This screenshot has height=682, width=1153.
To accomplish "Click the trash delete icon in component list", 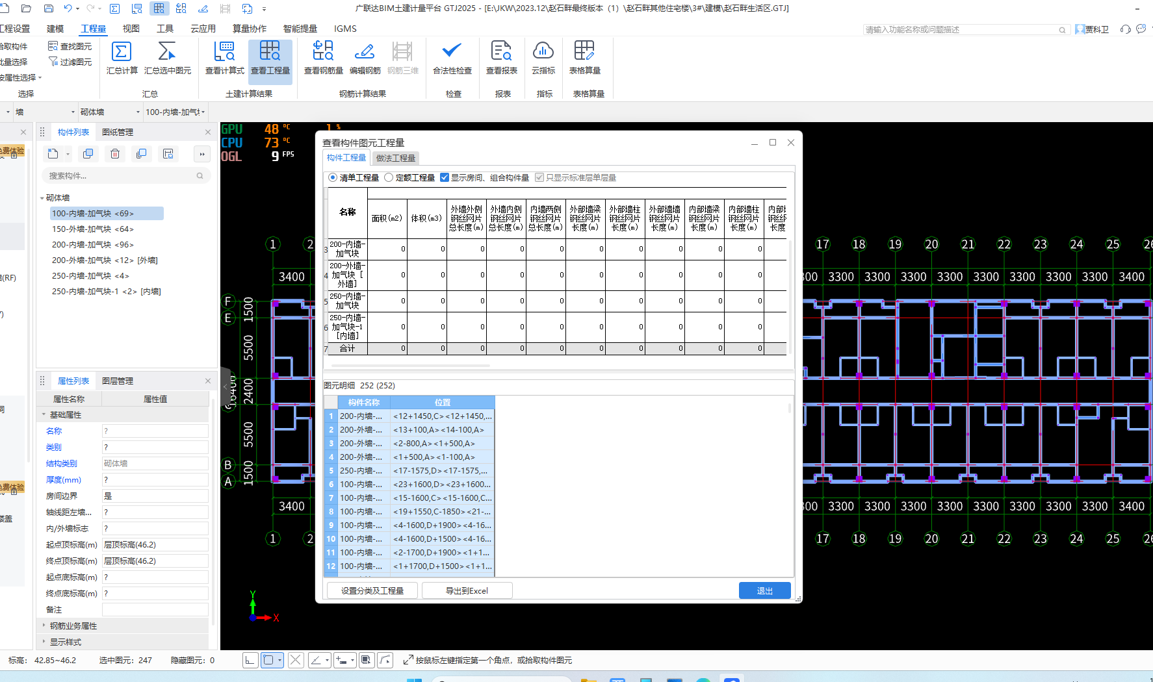I will click(x=115, y=154).
